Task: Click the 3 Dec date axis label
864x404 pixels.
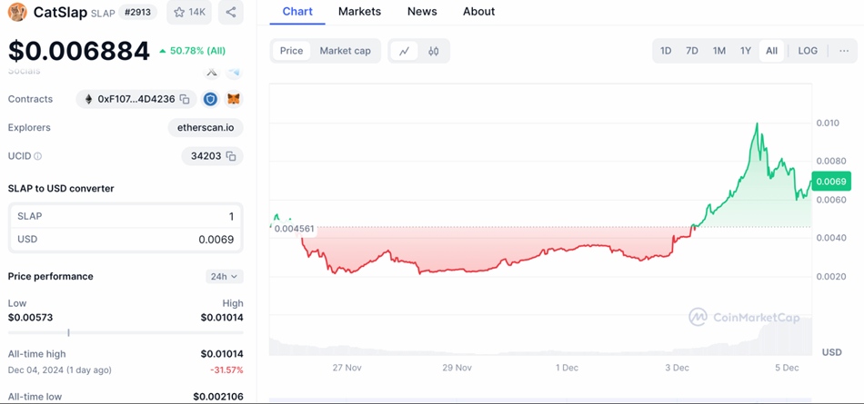Action: [x=677, y=368]
